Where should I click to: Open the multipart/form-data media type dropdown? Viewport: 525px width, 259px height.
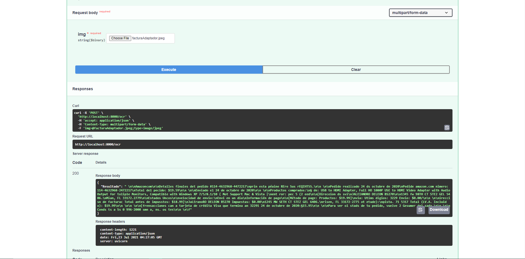pyautogui.click(x=420, y=13)
